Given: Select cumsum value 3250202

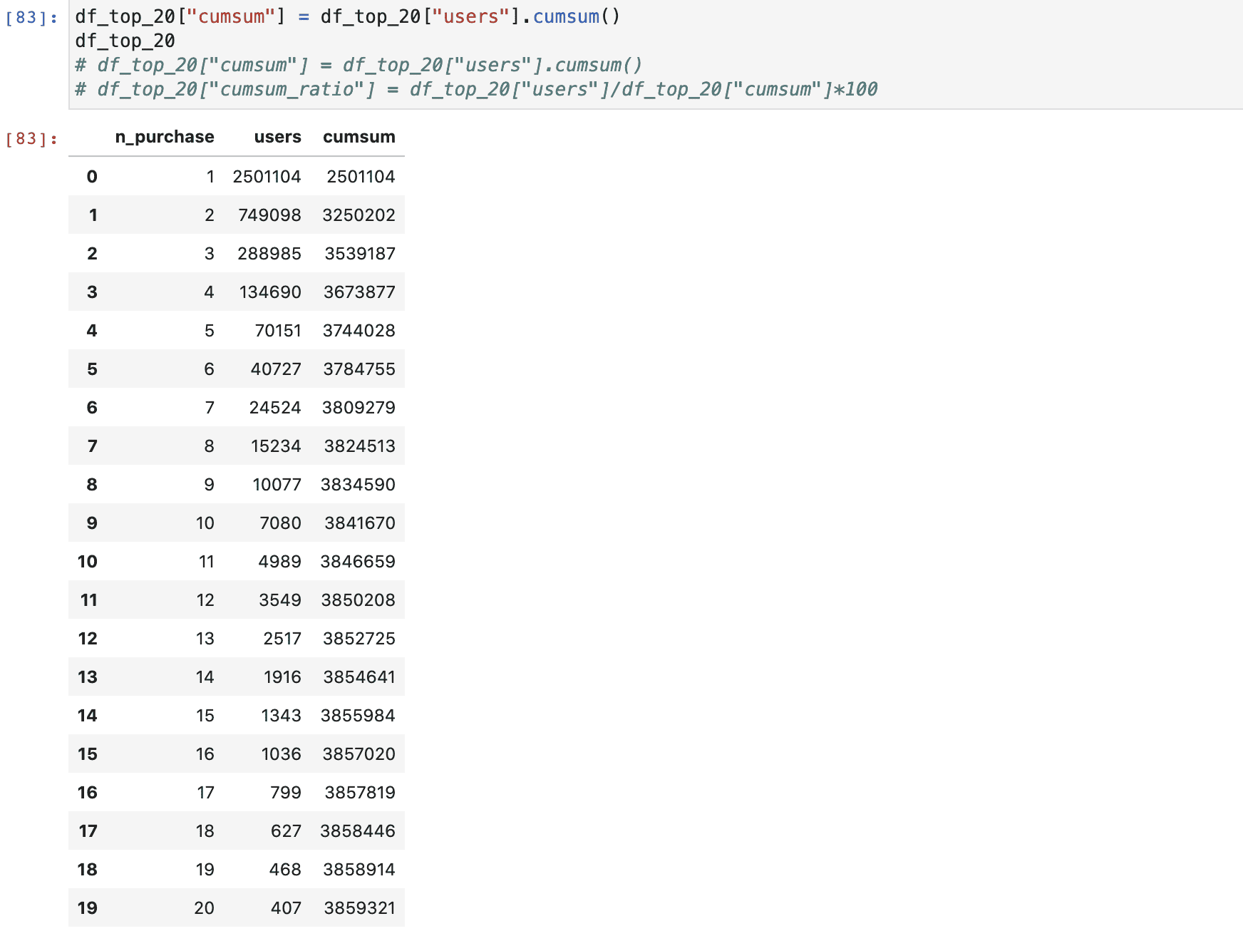Looking at the screenshot, I should [x=359, y=215].
